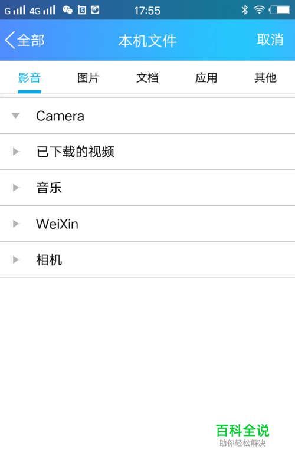The width and height of the screenshot is (295, 466).
Task: Select the 其他 tab
Action: (x=265, y=78)
